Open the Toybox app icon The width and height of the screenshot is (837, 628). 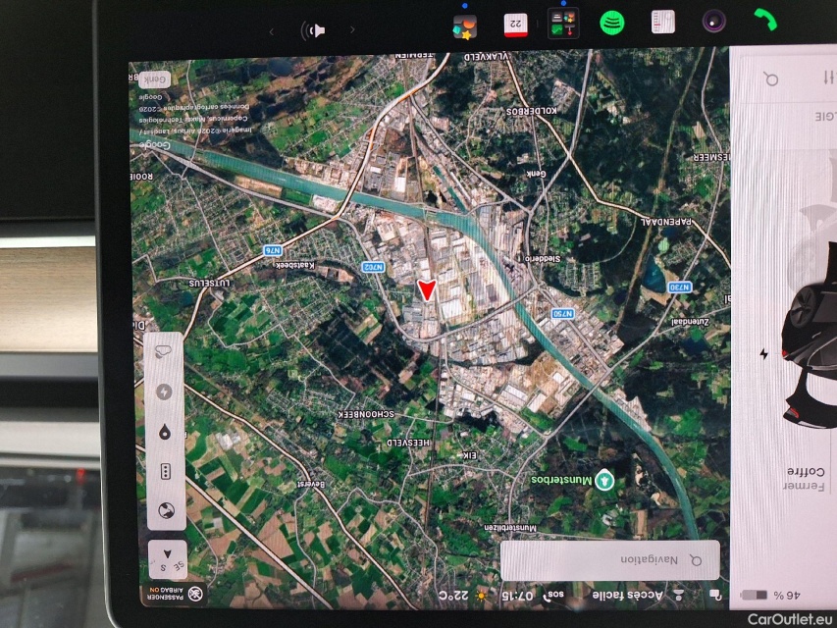click(x=464, y=26)
